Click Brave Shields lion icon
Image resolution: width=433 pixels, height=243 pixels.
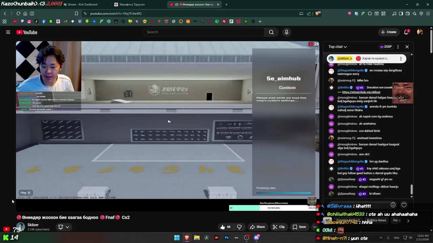[x=317, y=13]
